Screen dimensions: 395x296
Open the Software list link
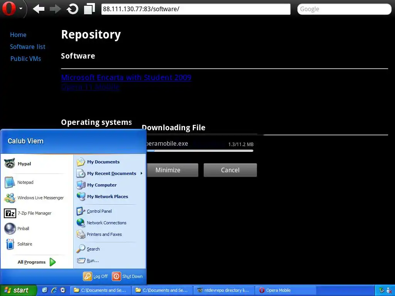[x=28, y=47]
